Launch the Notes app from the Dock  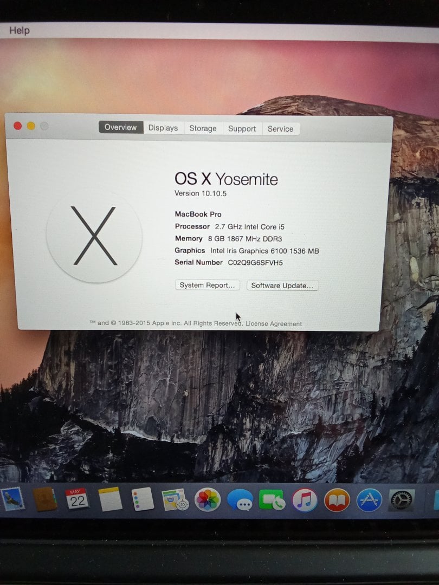pos(110,499)
